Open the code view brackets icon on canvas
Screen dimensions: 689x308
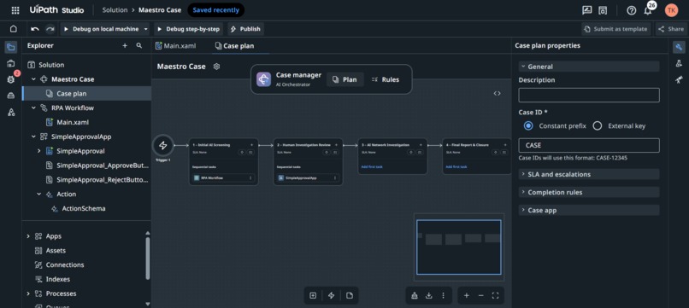pos(497,94)
